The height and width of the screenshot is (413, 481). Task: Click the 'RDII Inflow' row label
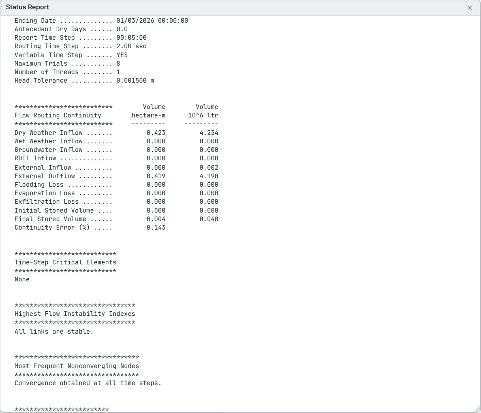click(x=35, y=158)
